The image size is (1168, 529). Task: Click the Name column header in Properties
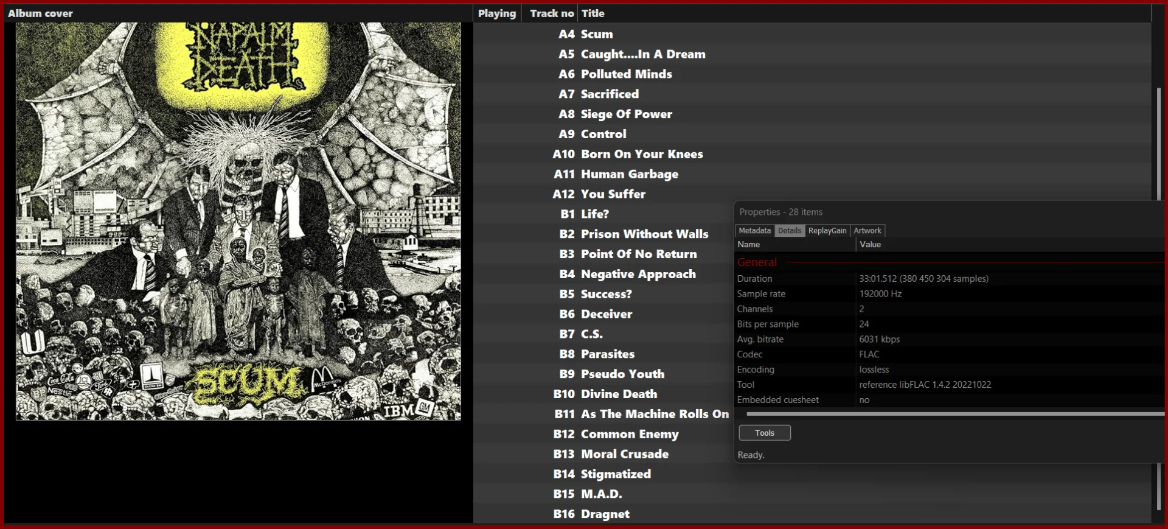(795, 244)
